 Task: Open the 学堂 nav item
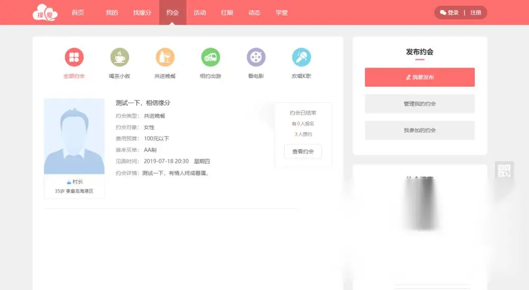click(281, 13)
